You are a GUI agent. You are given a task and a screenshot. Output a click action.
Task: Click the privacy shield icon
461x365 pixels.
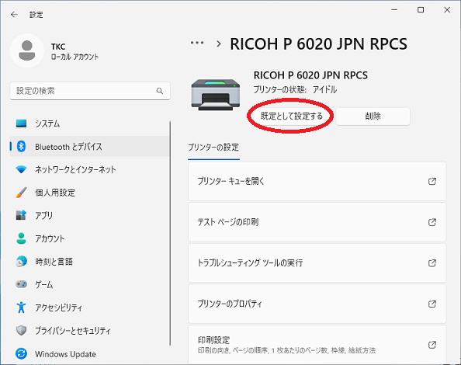21,330
